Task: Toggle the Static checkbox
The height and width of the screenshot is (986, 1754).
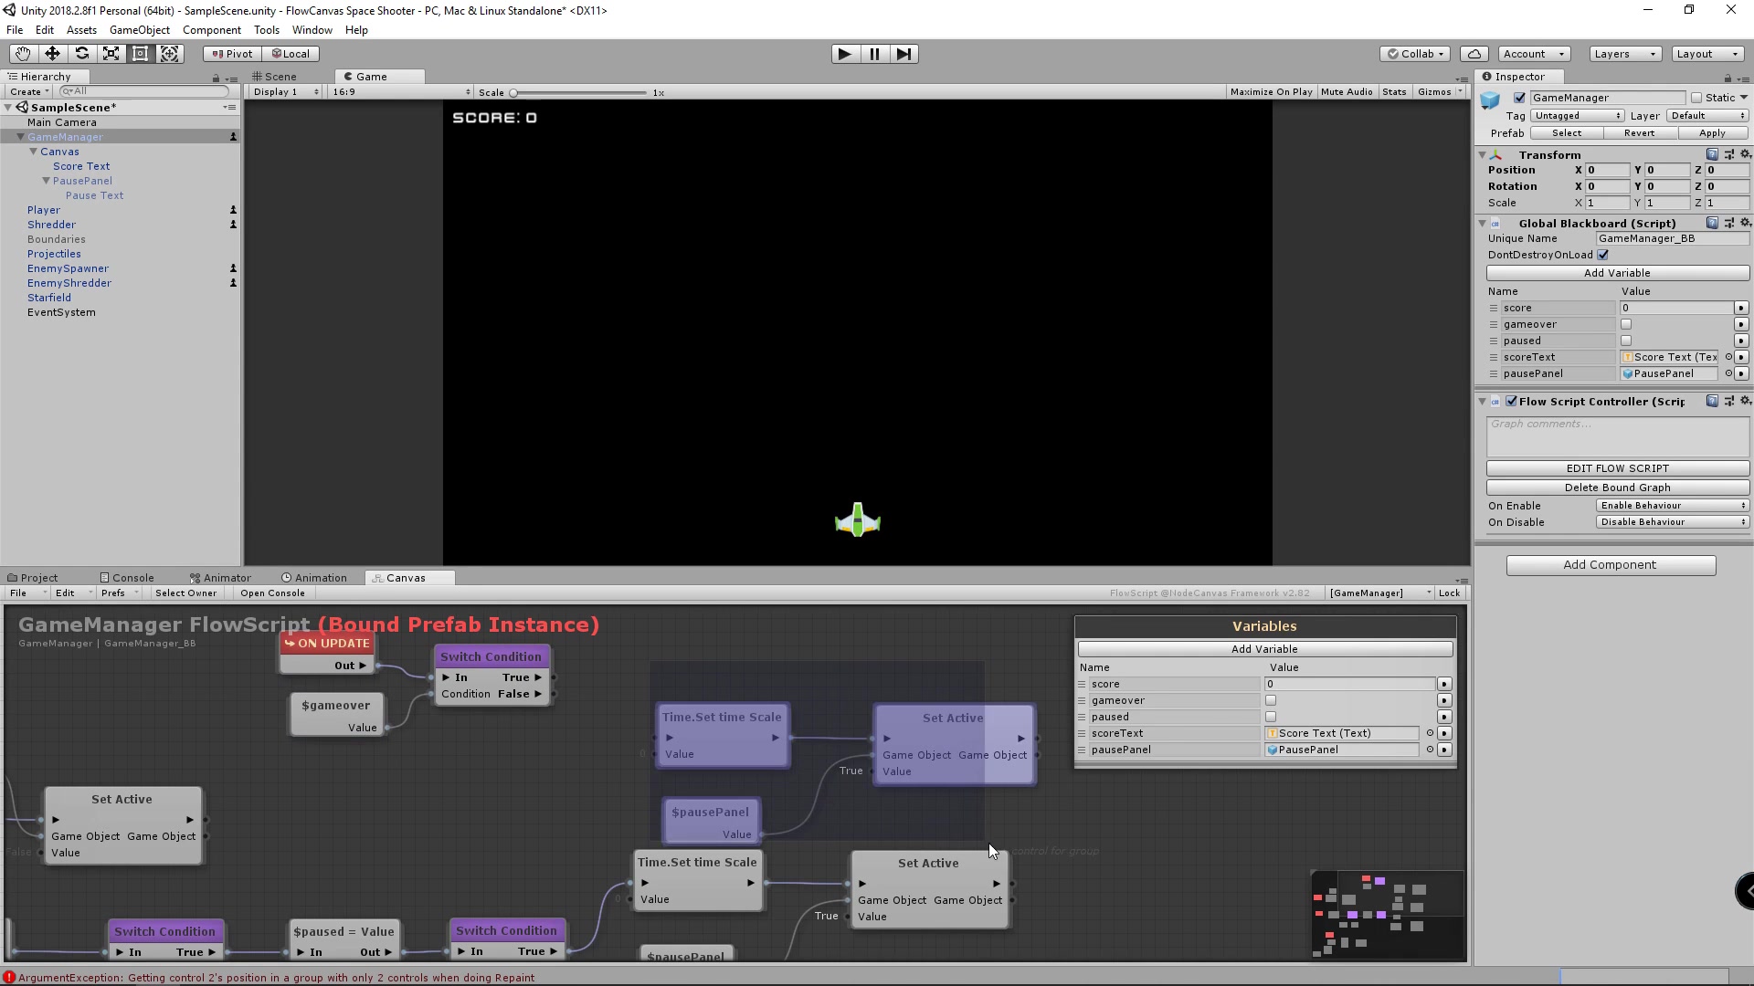Action: [x=1696, y=98]
